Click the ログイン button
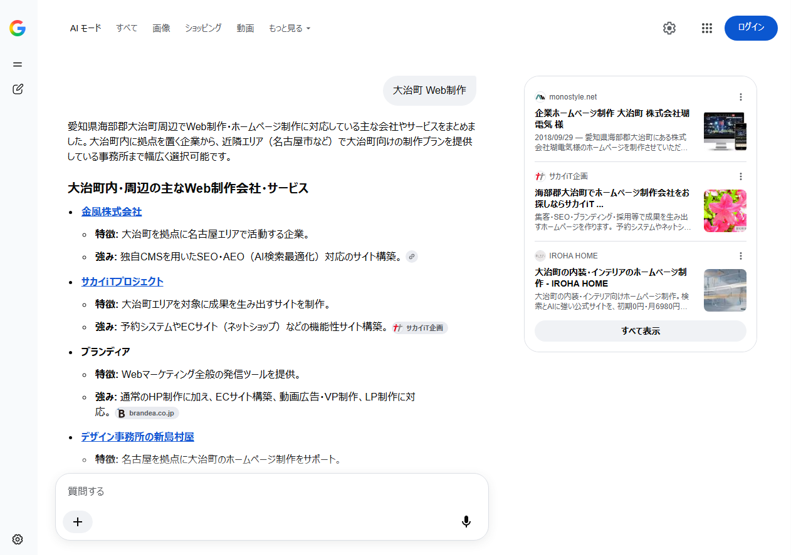This screenshot has height=555, width=791. point(751,28)
